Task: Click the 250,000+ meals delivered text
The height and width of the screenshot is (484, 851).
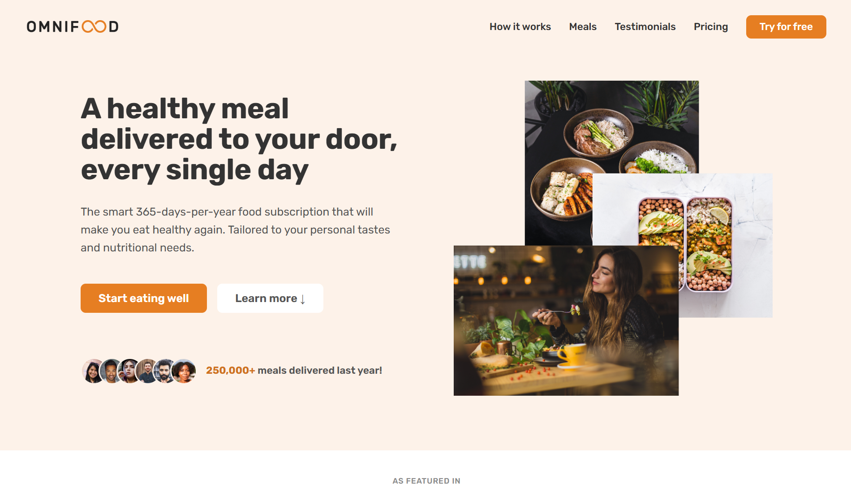Action: [294, 371]
